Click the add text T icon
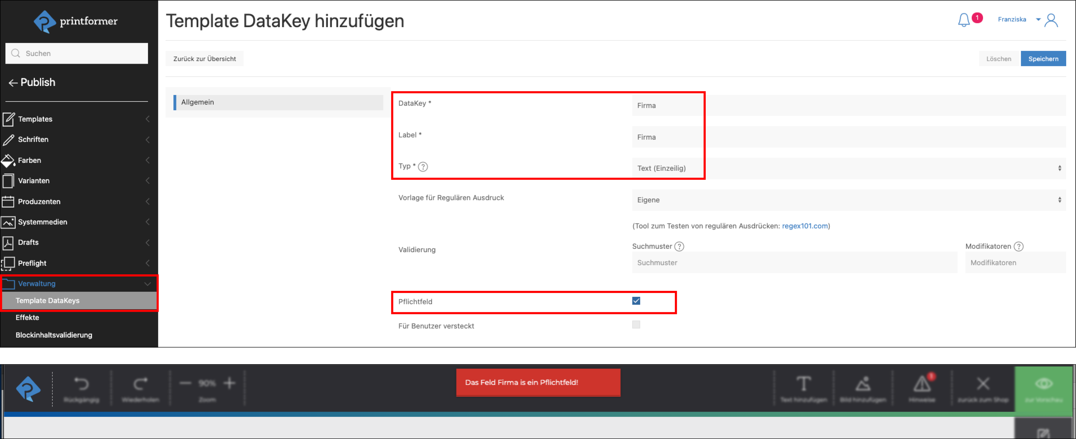Viewport: 1076px width, 439px height. (803, 384)
